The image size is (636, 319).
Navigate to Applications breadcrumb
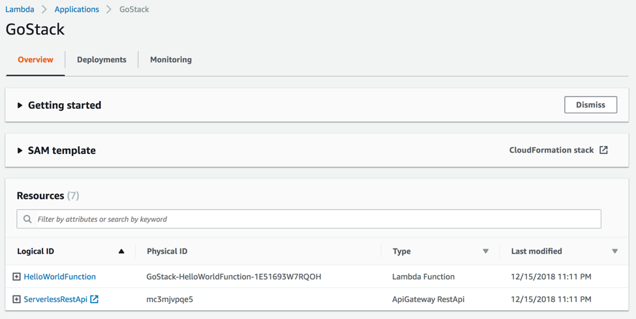click(x=76, y=9)
